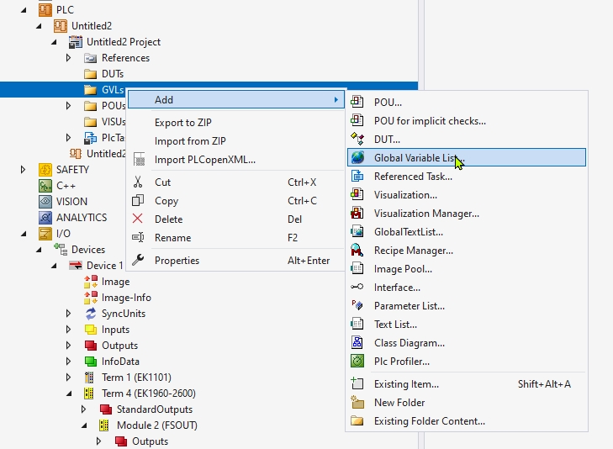Collapse the PLC tree node

24,10
